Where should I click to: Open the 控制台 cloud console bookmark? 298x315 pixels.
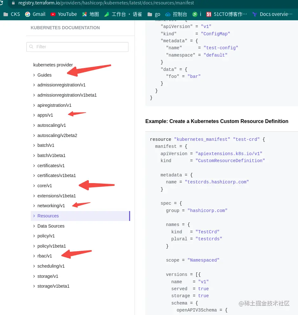click(176, 14)
